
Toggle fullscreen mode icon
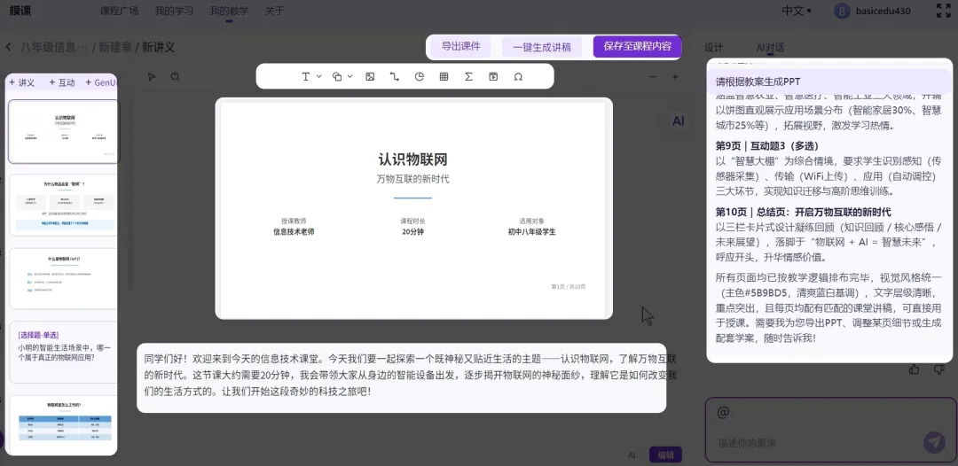943,11
